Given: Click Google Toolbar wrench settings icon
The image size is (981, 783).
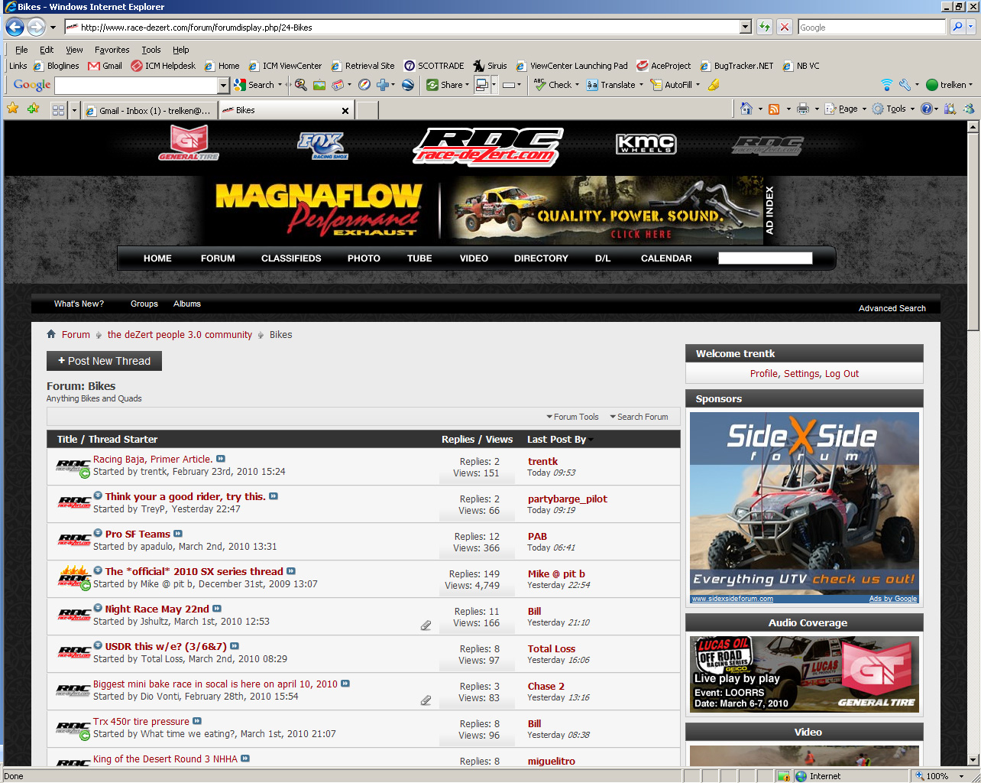Looking at the screenshot, I should coord(905,85).
